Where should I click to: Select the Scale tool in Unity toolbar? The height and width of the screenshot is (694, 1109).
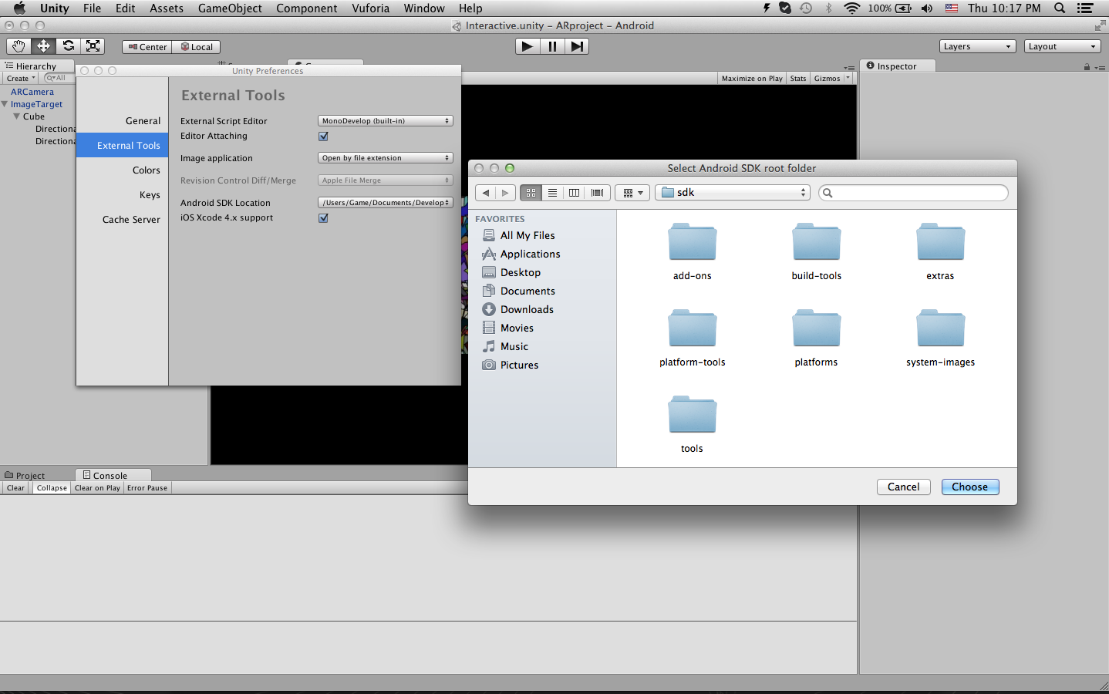coord(93,46)
